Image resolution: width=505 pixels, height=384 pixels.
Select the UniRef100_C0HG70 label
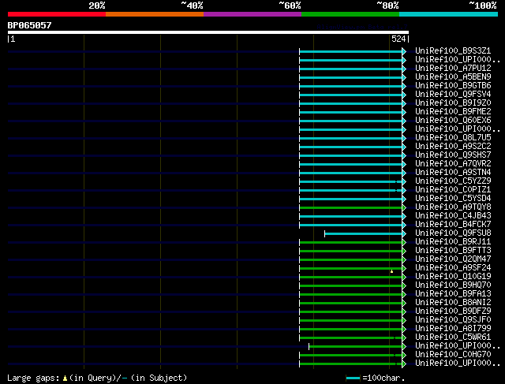453,355
